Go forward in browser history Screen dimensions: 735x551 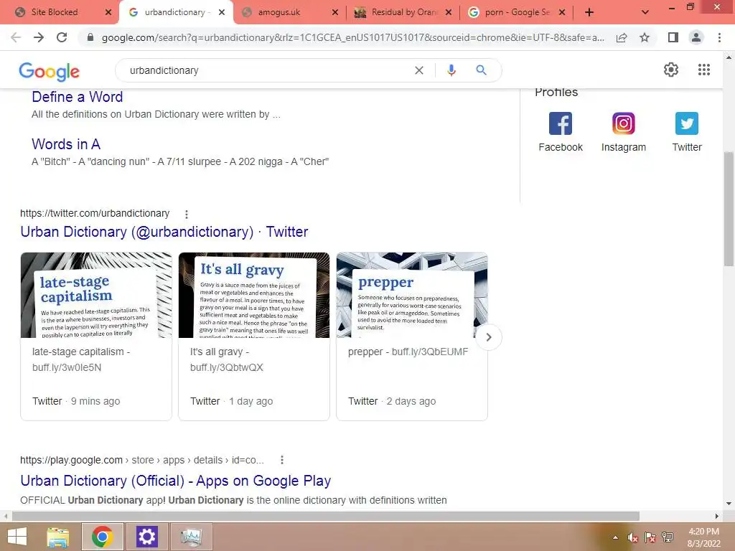click(x=39, y=37)
